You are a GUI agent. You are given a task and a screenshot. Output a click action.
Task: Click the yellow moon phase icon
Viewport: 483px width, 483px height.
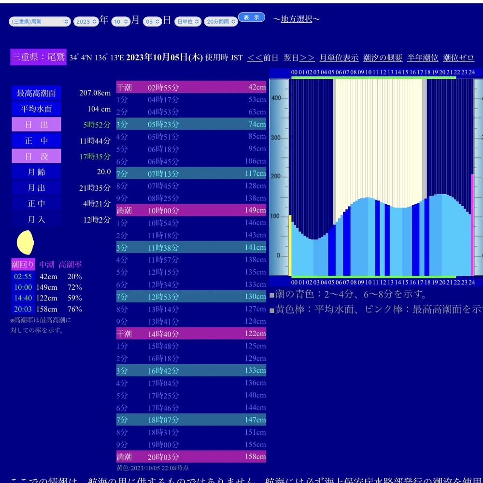[x=25, y=242]
